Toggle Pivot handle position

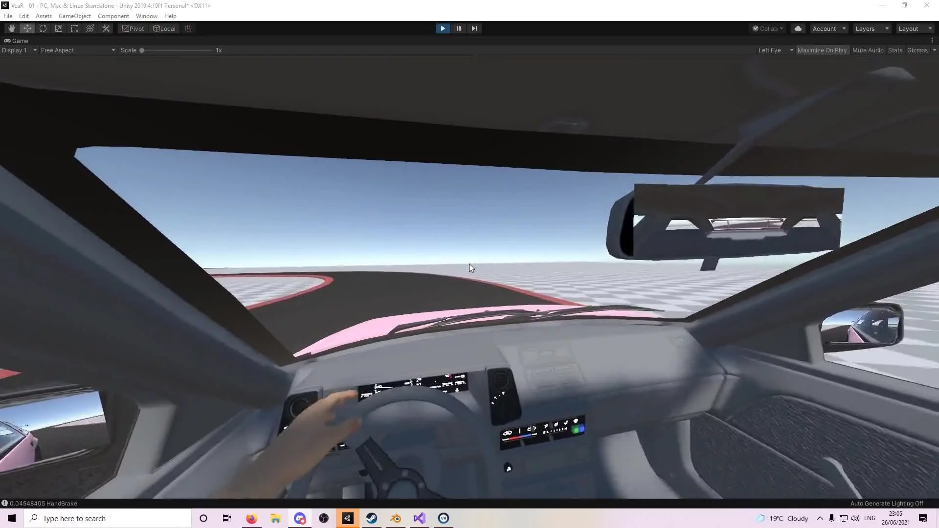point(133,28)
